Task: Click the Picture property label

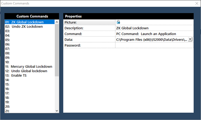Action: click(x=71, y=22)
